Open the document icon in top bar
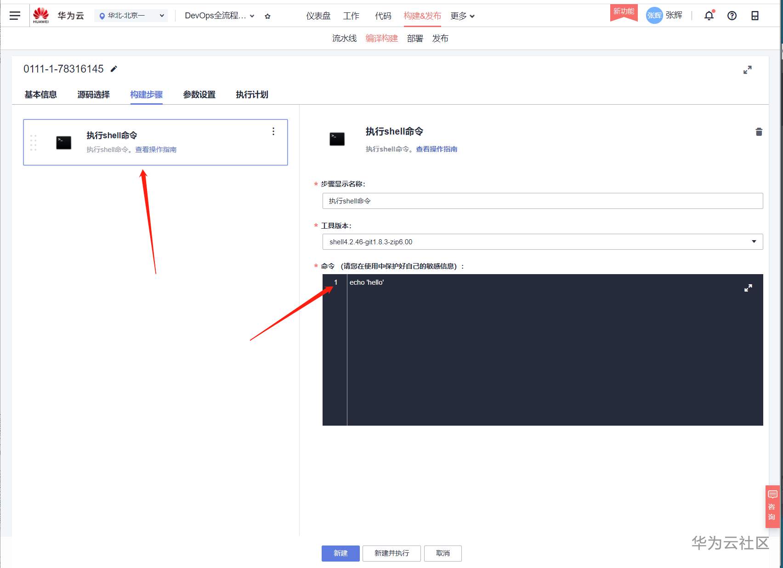 click(x=755, y=16)
